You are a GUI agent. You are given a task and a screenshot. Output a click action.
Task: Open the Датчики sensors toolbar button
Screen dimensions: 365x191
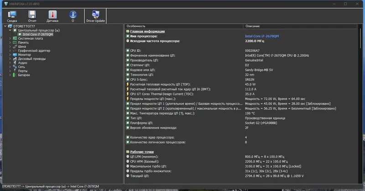[x=52, y=16]
